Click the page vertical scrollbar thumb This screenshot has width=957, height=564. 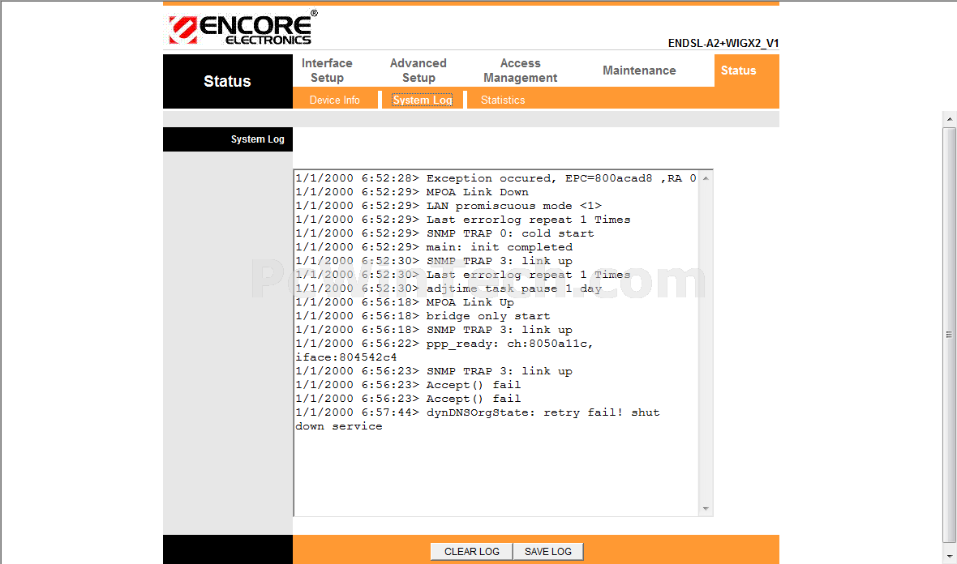[x=949, y=335]
